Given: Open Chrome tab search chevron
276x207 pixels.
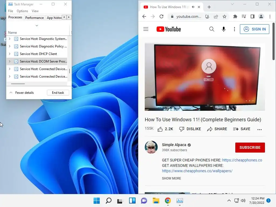Looking at the screenshot, I should point(232,4).
